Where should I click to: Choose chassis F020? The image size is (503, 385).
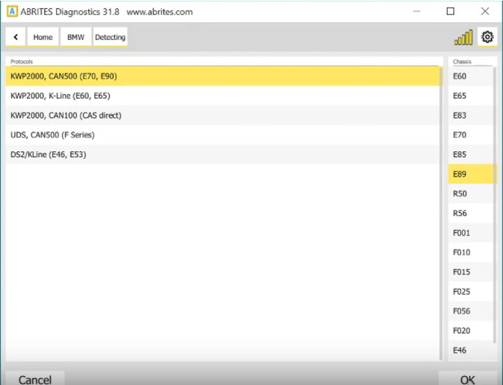coord(470,330)
